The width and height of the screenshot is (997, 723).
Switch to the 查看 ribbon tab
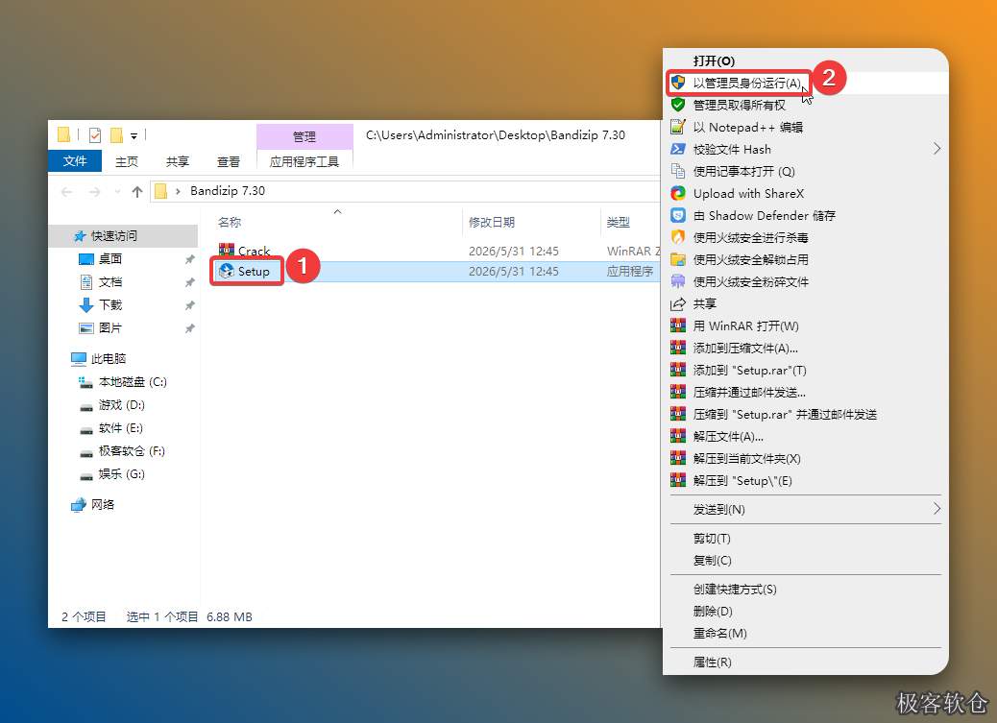(229, 161)
